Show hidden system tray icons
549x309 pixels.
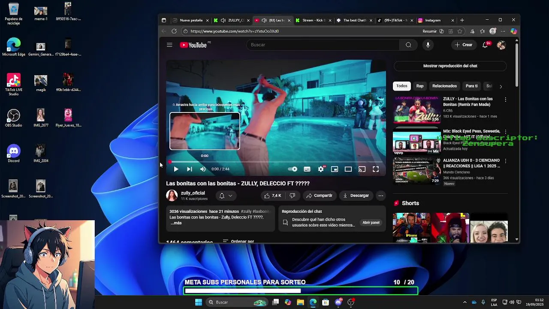point(465,302)
